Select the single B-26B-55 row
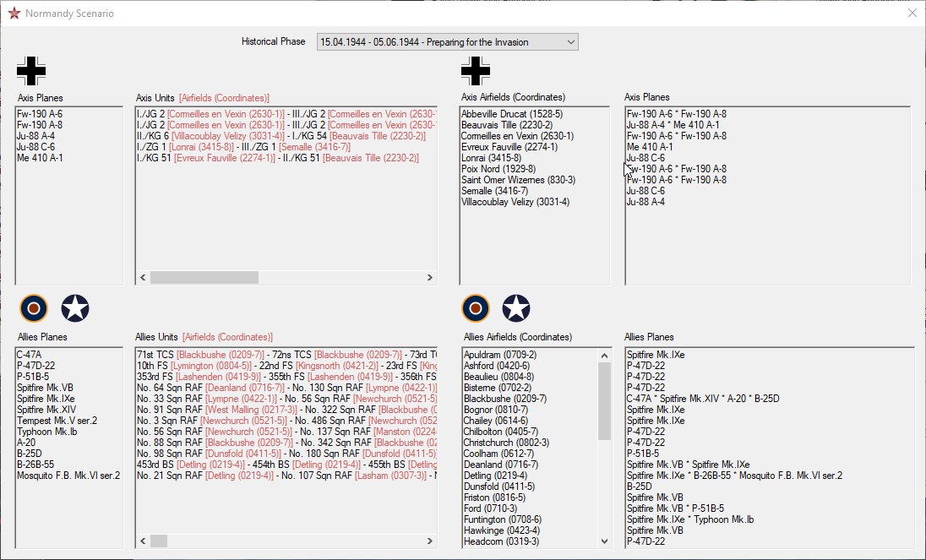Screen dimensions: 926x560 69,465
